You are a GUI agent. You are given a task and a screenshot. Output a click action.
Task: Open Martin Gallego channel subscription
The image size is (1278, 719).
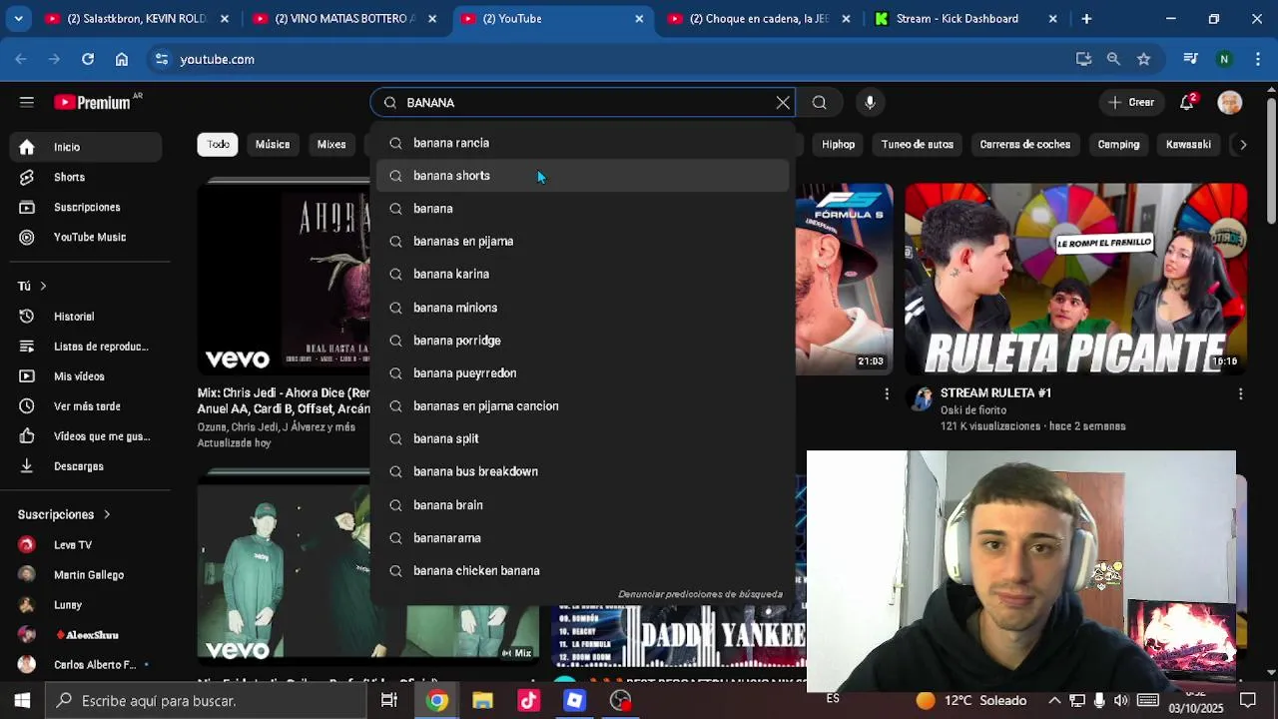[87, 575]
